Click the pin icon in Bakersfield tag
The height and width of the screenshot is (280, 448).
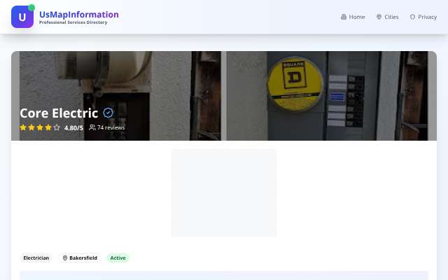coord(65,258)
